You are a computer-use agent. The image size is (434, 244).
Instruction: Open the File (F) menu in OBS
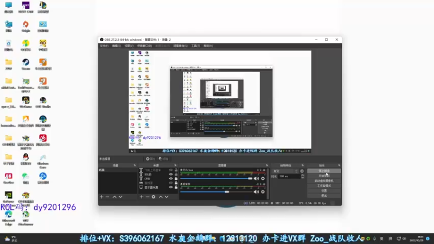(104, 46)
